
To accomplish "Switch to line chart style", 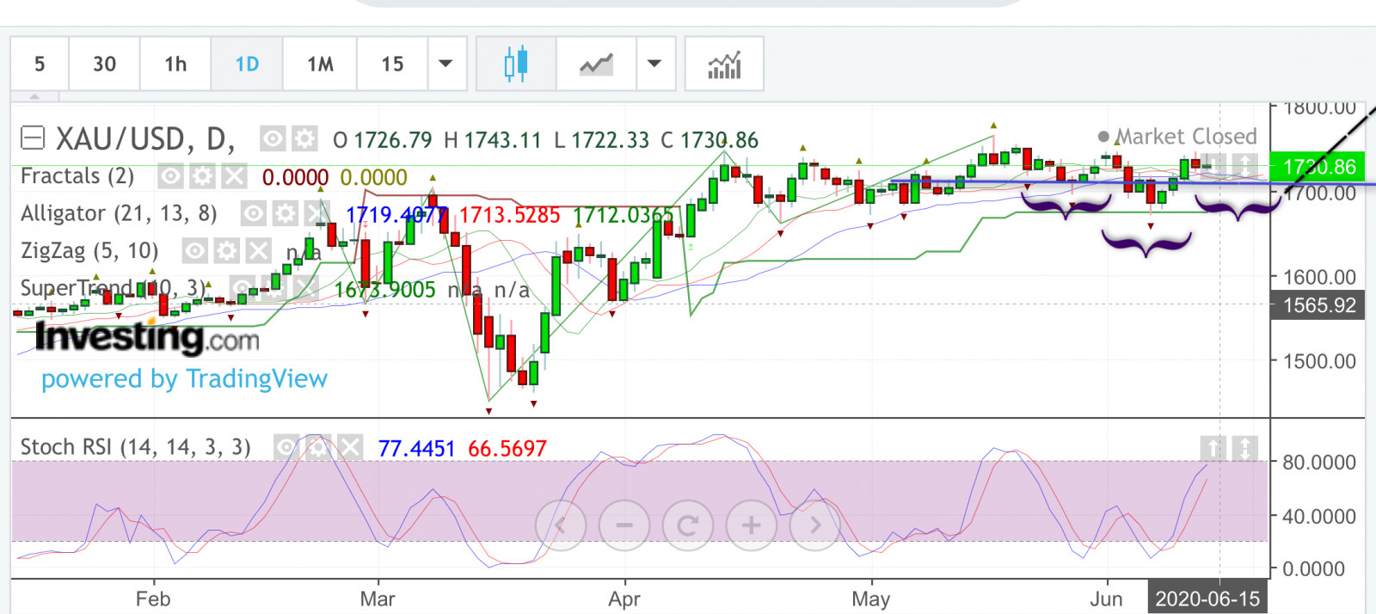I will coord(596,64).
